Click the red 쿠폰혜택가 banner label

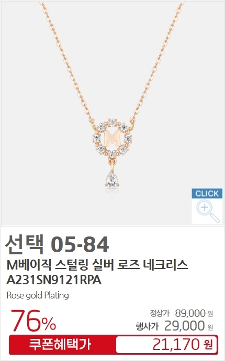point(60,345)
